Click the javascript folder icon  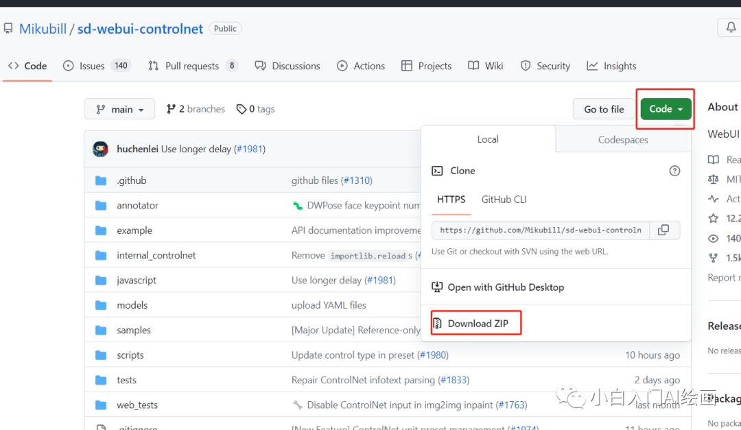[101, 280]
